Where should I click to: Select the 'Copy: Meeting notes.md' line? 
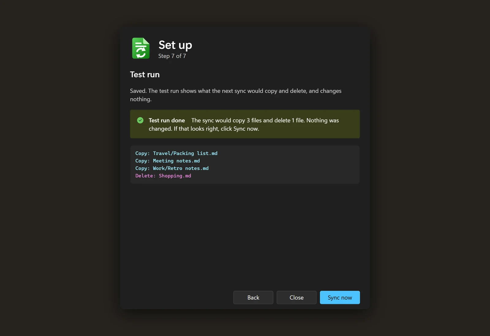(168, 161)
